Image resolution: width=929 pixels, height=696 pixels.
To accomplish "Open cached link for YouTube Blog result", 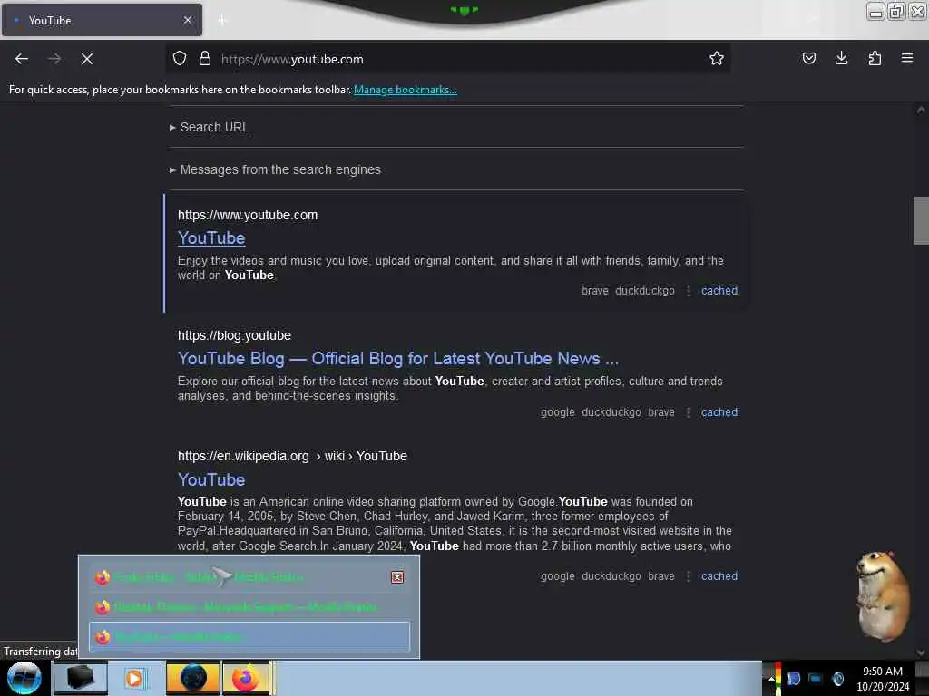I will (719, 412).
